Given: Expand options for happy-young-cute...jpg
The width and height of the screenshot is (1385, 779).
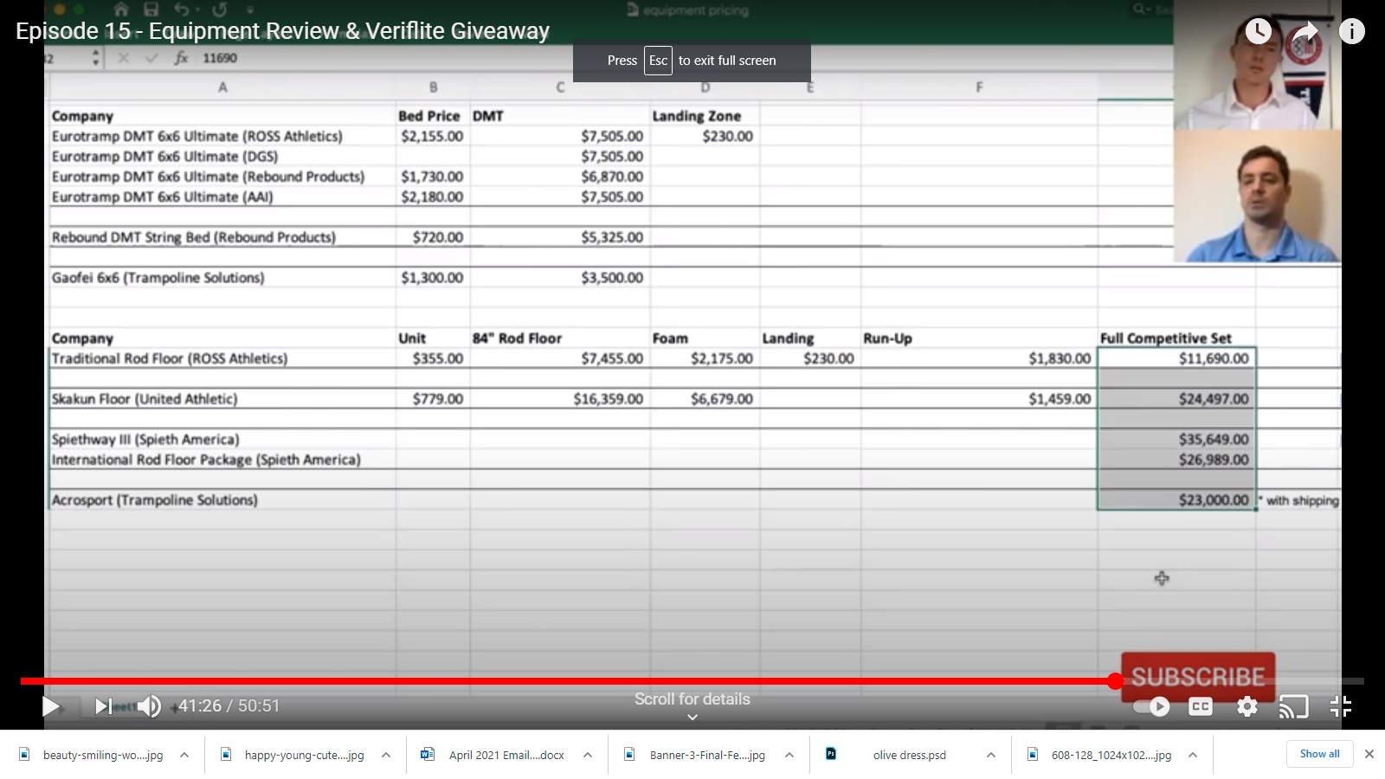Looking at the screenshot, I should click(x=386, y=755).
